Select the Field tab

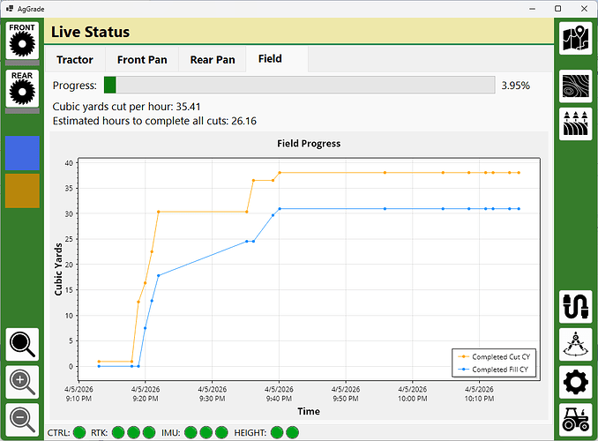click(x=270, y=59)
